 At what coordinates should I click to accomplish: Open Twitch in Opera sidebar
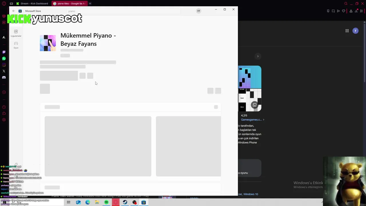pyautogui.click(x=4, y=52)
